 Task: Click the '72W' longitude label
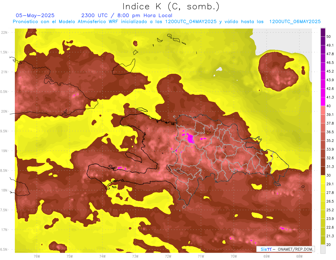[x=168, y=256]
